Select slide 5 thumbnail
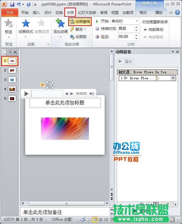This screenshot has width=182, height=224. (12, 98)
